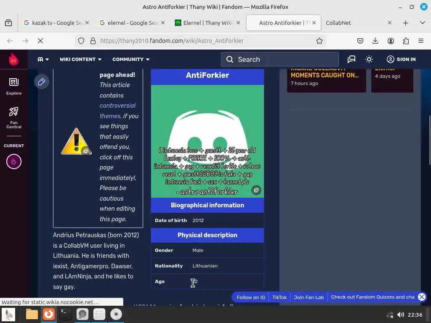
Task: Go forward one page in history
Action: point(25,41)
